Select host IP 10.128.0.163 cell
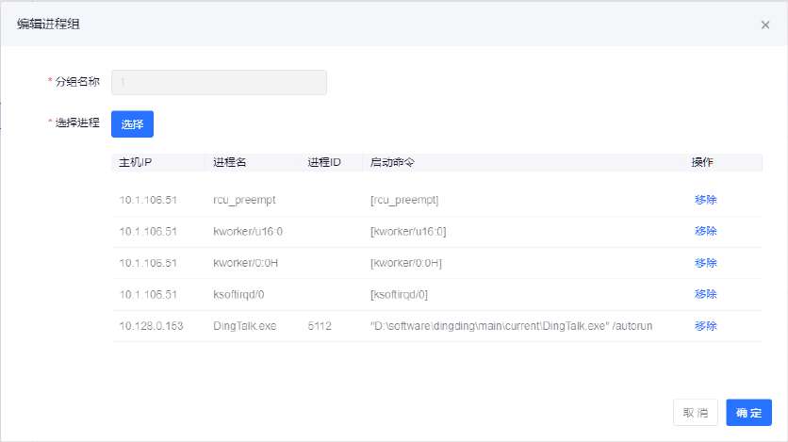 [149, 326]
